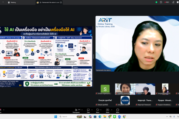Screen dimensions: 179x119
Task: Expand the Chat options caret
Action: click(92, 110)
